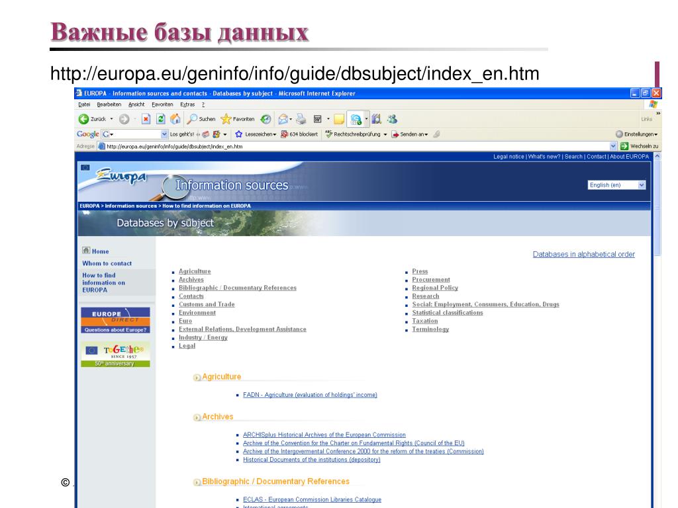
Task: Go to the Home page icon
Action: (175, 119)
